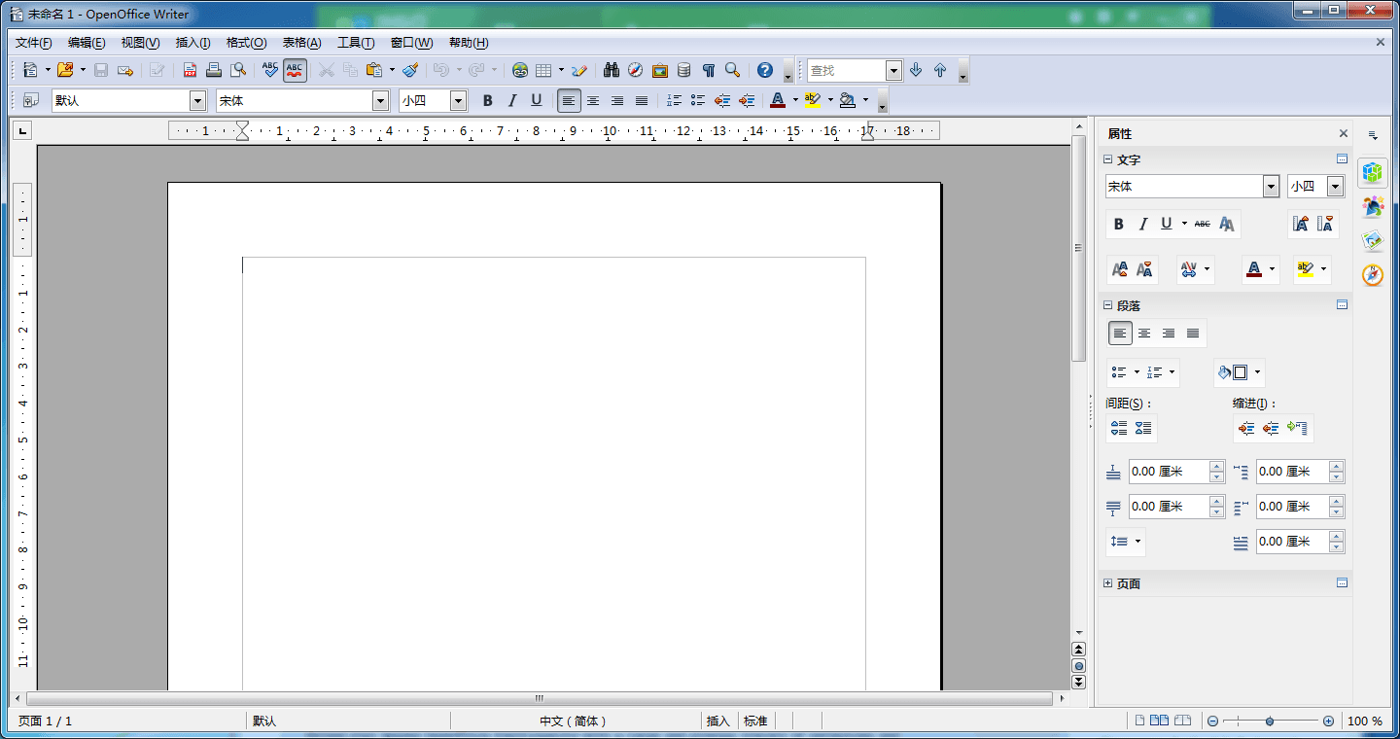The image size is (1400, 739).
Task: Click 标准 selection mode in status bar
Action: point(755,721)
